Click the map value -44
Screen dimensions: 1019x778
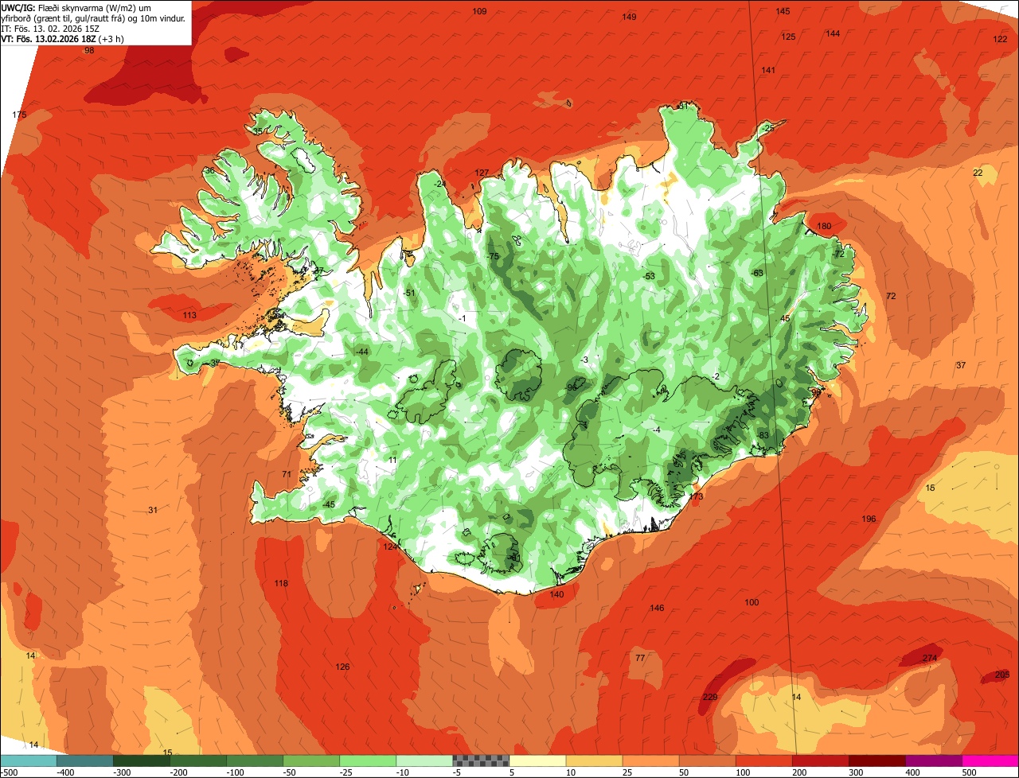pos(361,352)
